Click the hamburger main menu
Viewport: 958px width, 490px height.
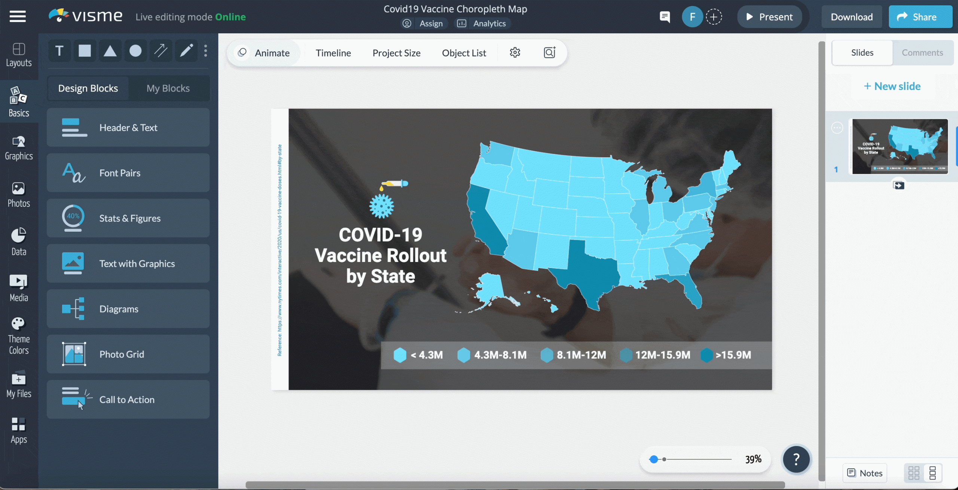(x=18, y=16)
